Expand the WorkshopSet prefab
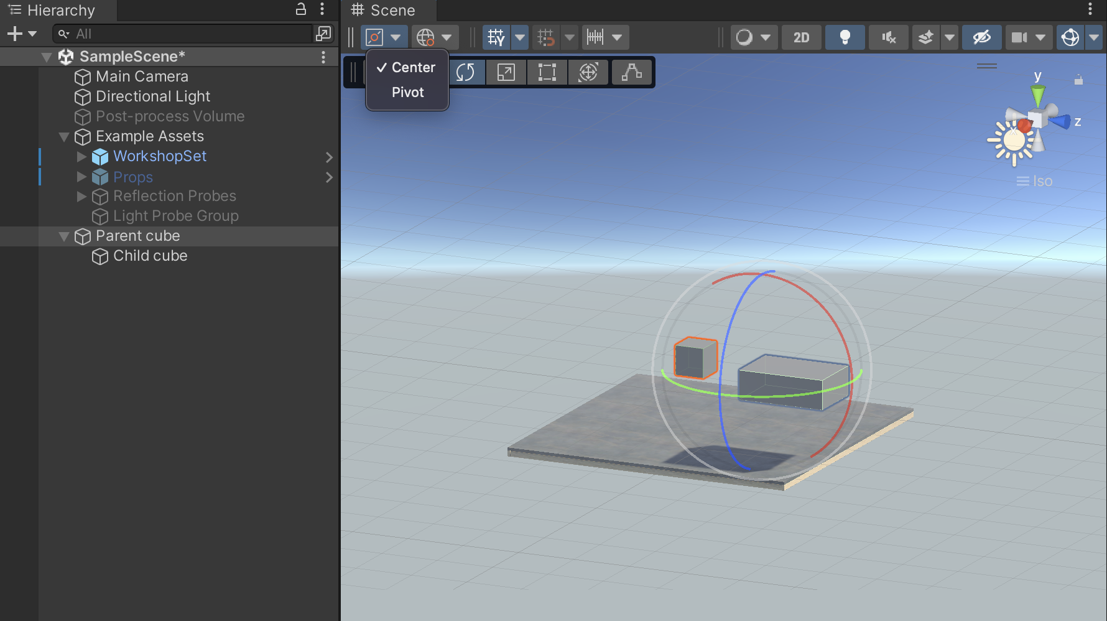This screenshot has width=1107, height=621. (81, 156)
